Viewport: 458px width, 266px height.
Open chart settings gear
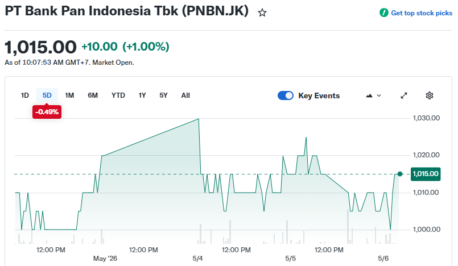430,95
